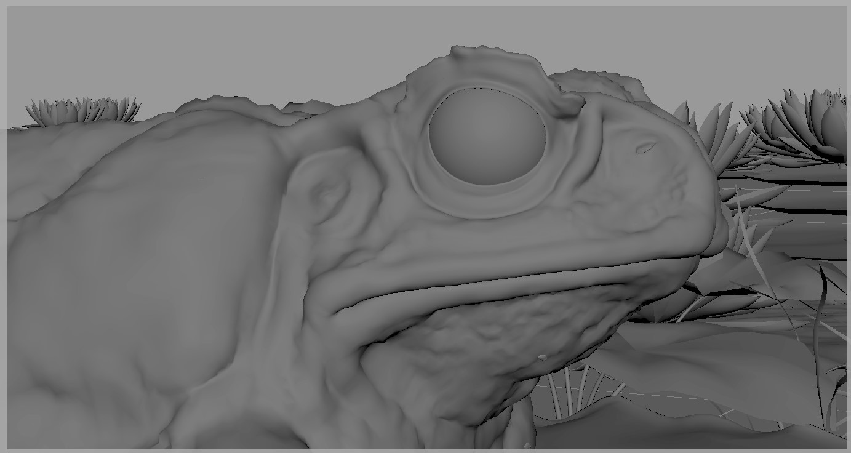Screen dimensions: 851x453
Task: Select the frog's eyeball sphere
Action: tap(487, 137)
